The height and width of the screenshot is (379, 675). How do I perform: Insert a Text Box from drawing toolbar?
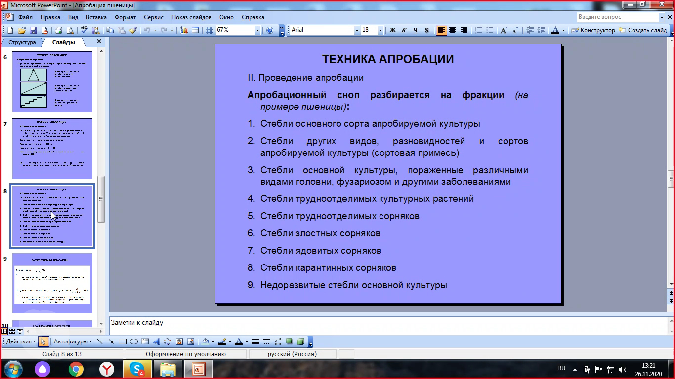[145, 341]
